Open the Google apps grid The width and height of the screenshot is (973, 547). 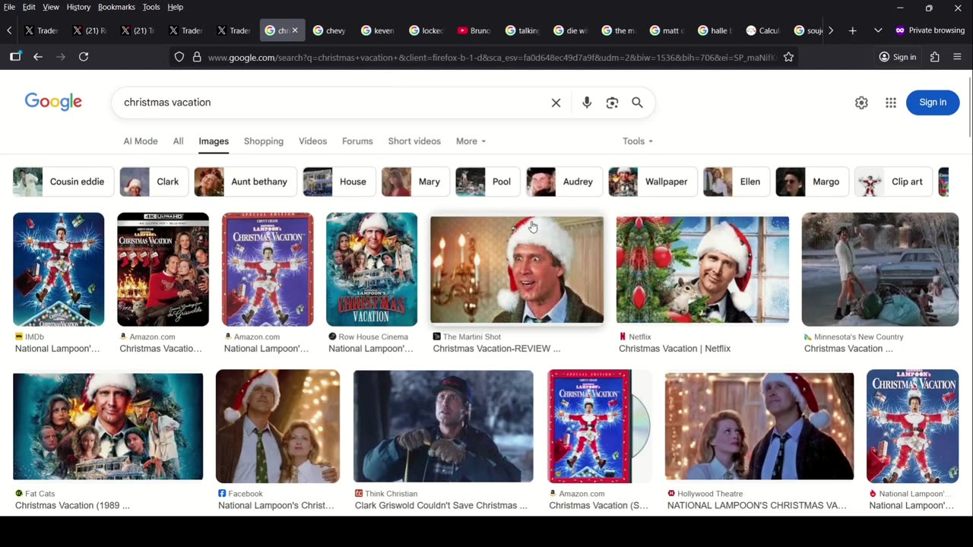(x=891, y=103)
